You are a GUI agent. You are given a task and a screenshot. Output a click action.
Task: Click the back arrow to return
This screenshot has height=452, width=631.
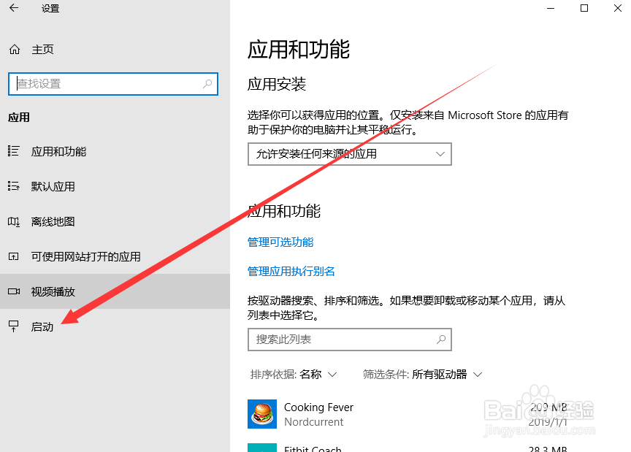(13, 8)
